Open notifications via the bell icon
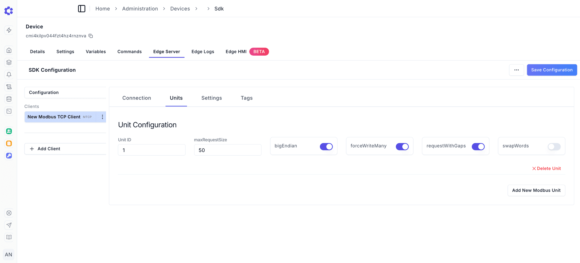This screenshot has height=263, width=580. [9, 75]
